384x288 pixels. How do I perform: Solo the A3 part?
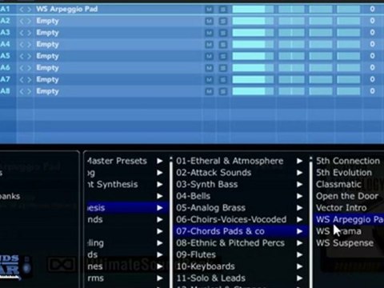[x=223, y=33]
